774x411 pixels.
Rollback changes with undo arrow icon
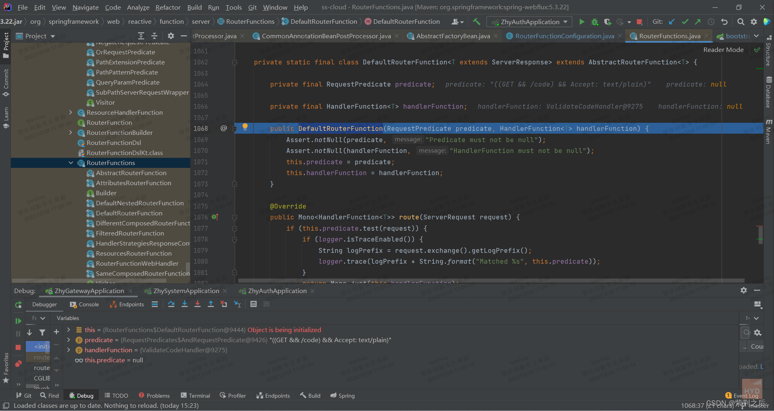(x=724, y=22)
